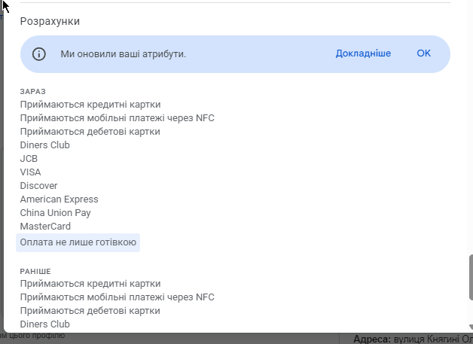Click Diners Club under Раніше

point(44,324)
